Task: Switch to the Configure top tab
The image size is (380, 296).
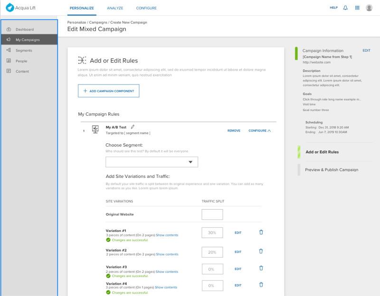Action: click(x=146, y=8)
